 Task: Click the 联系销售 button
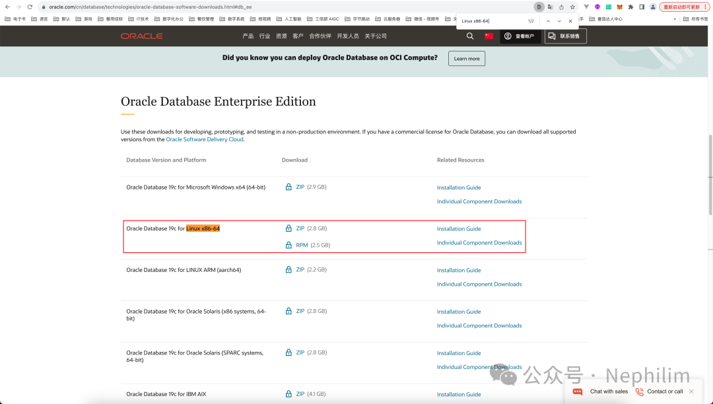click(565, 36)
